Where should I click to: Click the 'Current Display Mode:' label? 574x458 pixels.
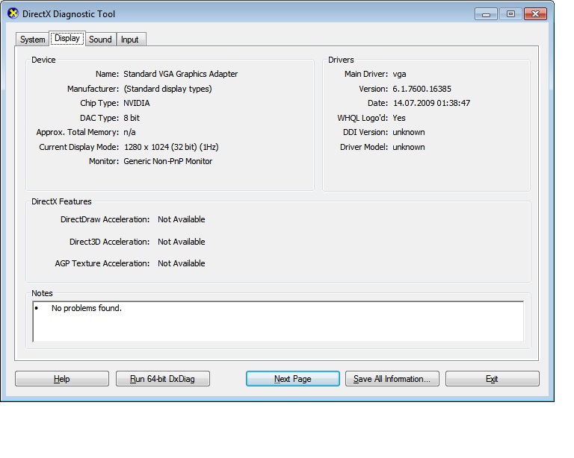tap(79, 147)
